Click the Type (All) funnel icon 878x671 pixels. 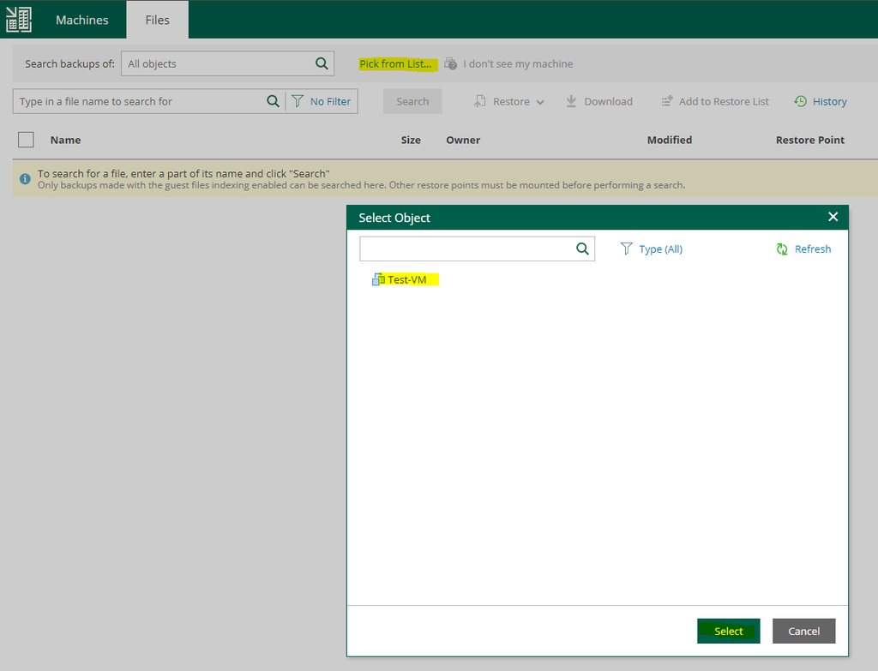tap(627, 249)
